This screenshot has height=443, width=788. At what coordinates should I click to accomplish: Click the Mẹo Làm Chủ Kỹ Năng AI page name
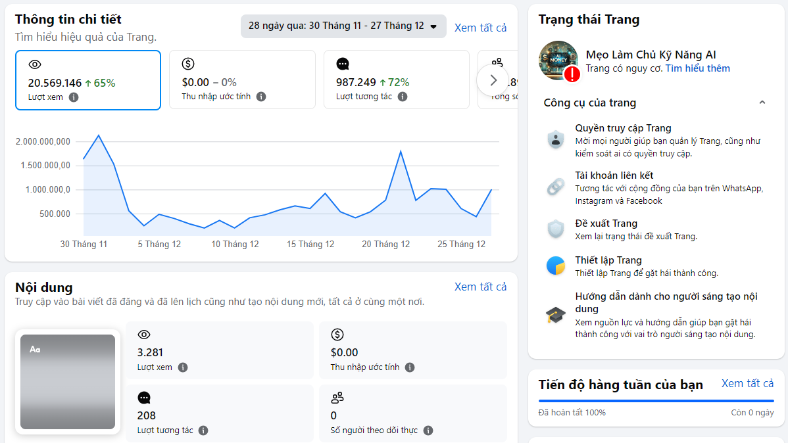click(x=651, y=55)
